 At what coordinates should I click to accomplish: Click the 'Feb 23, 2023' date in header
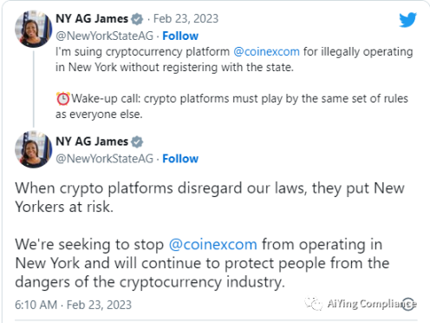pyautogui.click(x=186, y=19)
